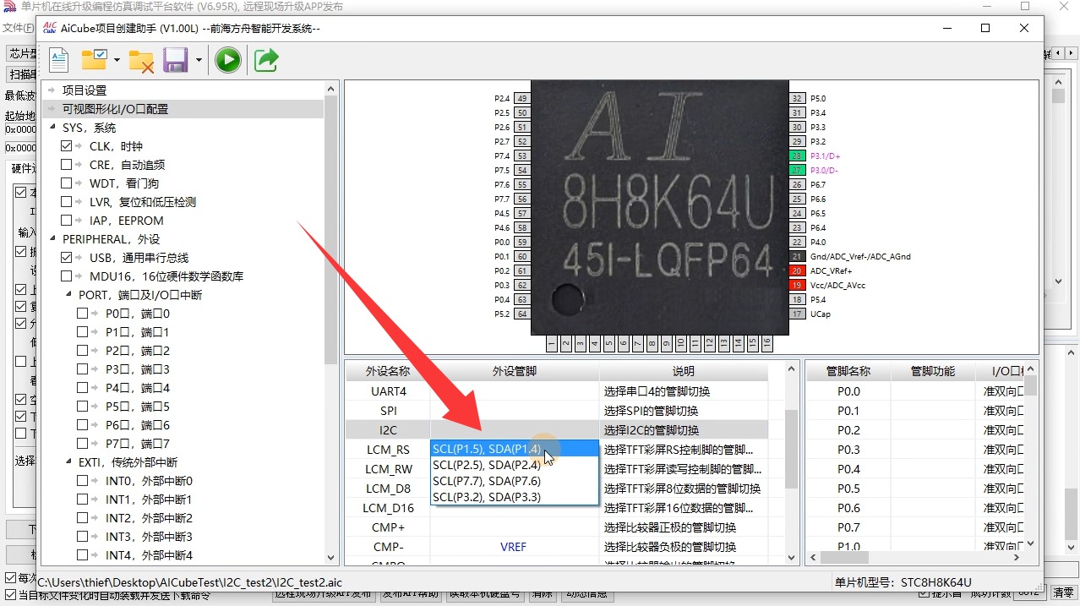Choose SCL(P1.5), SDA(P1.4) option

515,449
